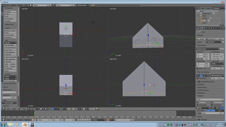Enable edge select mode icon
226x127 pixels.
point(71,109)
